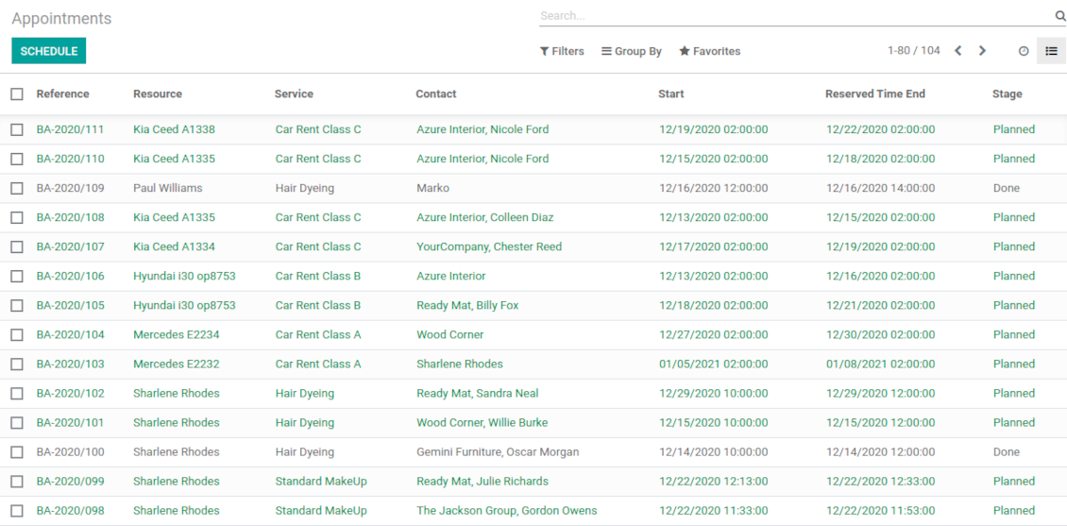
Task: Sort by the Start column header
Action: [x=670, y=94]
